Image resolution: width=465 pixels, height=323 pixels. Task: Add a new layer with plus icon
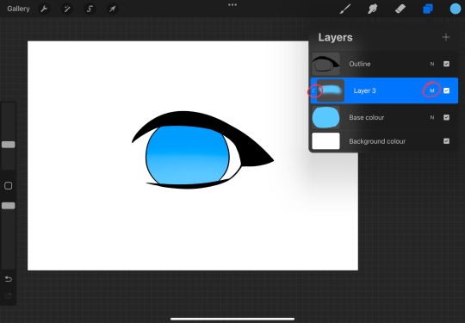(x=446, y=37)
